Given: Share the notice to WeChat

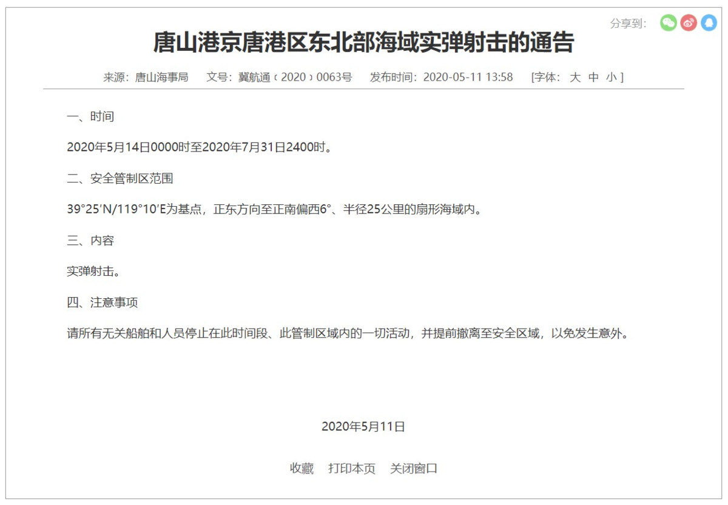Looking at the screenshot, I should coord(669,23).
